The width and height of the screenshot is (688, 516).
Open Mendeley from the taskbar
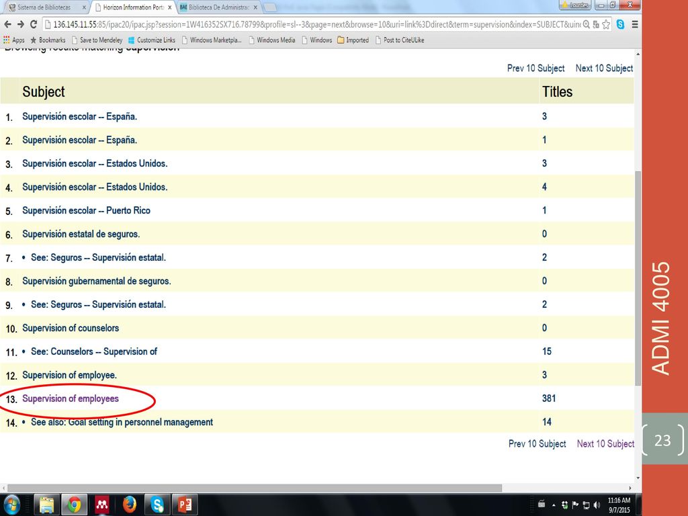click(102, 505)
